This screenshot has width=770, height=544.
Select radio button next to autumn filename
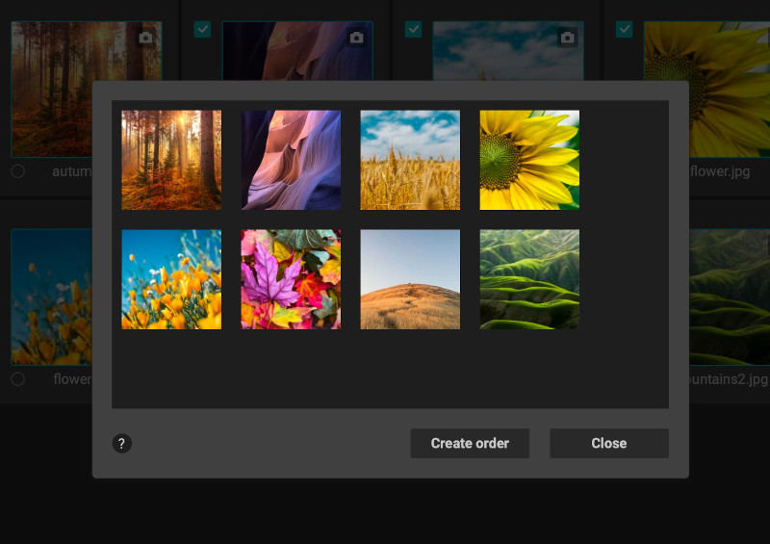pos(18,171)
